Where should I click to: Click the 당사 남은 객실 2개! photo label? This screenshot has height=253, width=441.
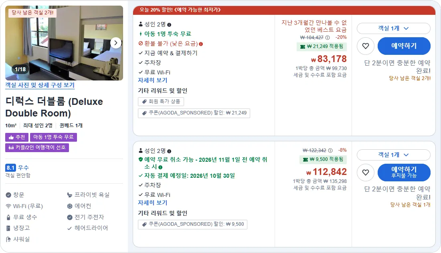(x=32, y=13)
